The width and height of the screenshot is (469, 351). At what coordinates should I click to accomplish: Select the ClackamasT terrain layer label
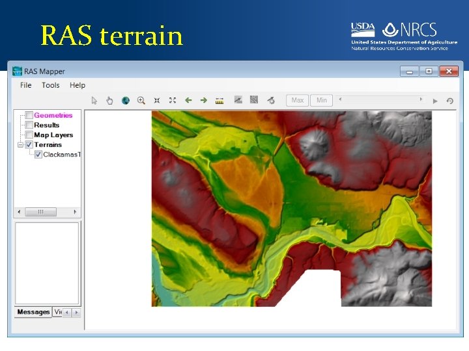(62, 155)
